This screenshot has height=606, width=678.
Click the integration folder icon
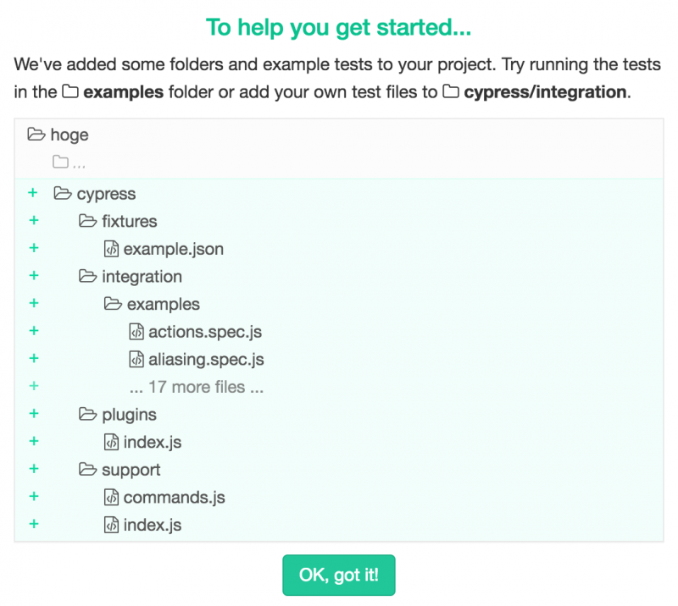pos(87,277)
